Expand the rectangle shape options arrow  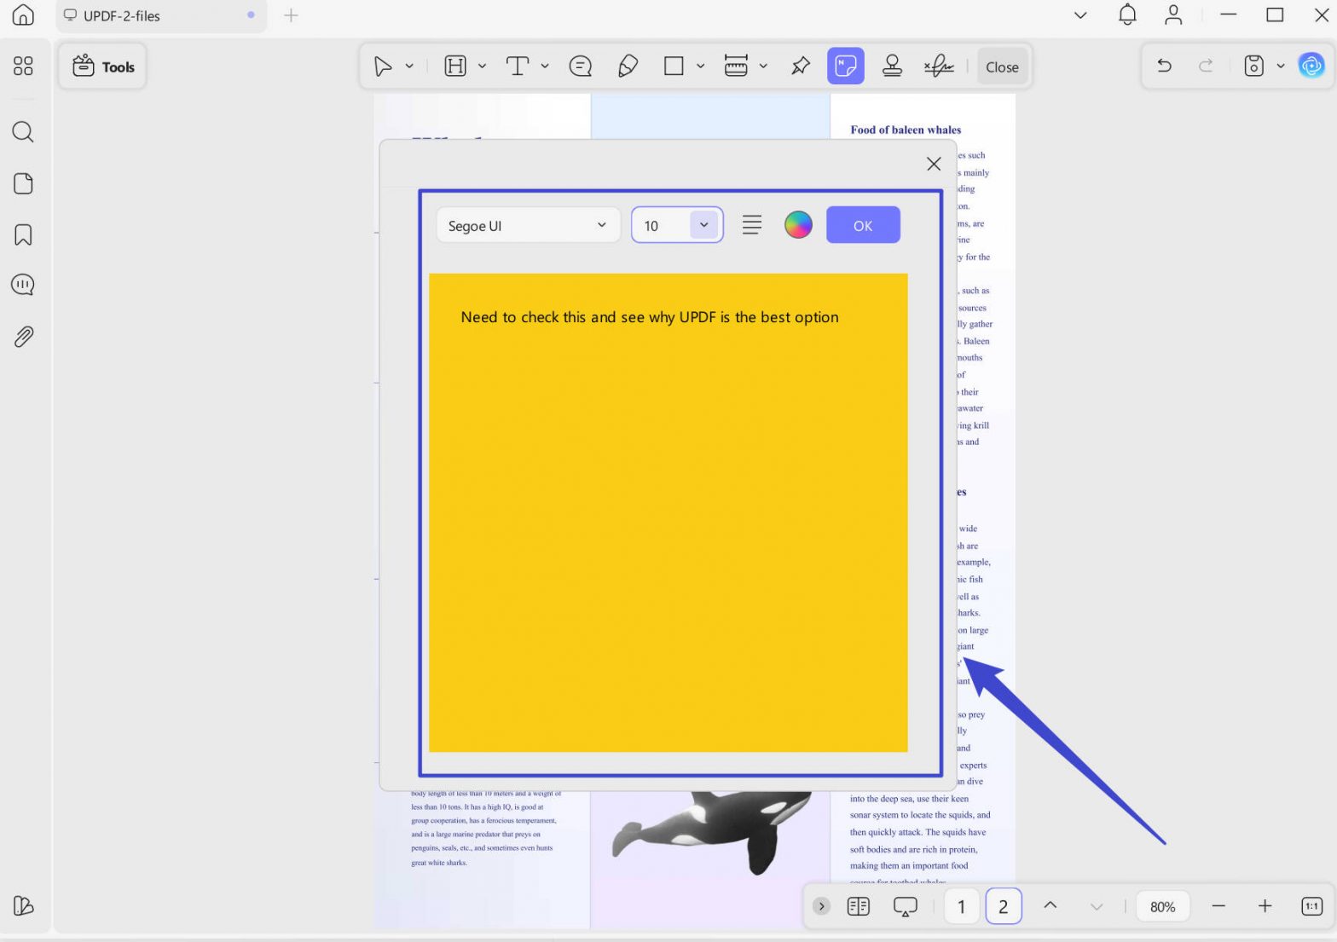point(700,66)
